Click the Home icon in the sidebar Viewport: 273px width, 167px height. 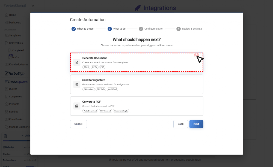(7, 15)
